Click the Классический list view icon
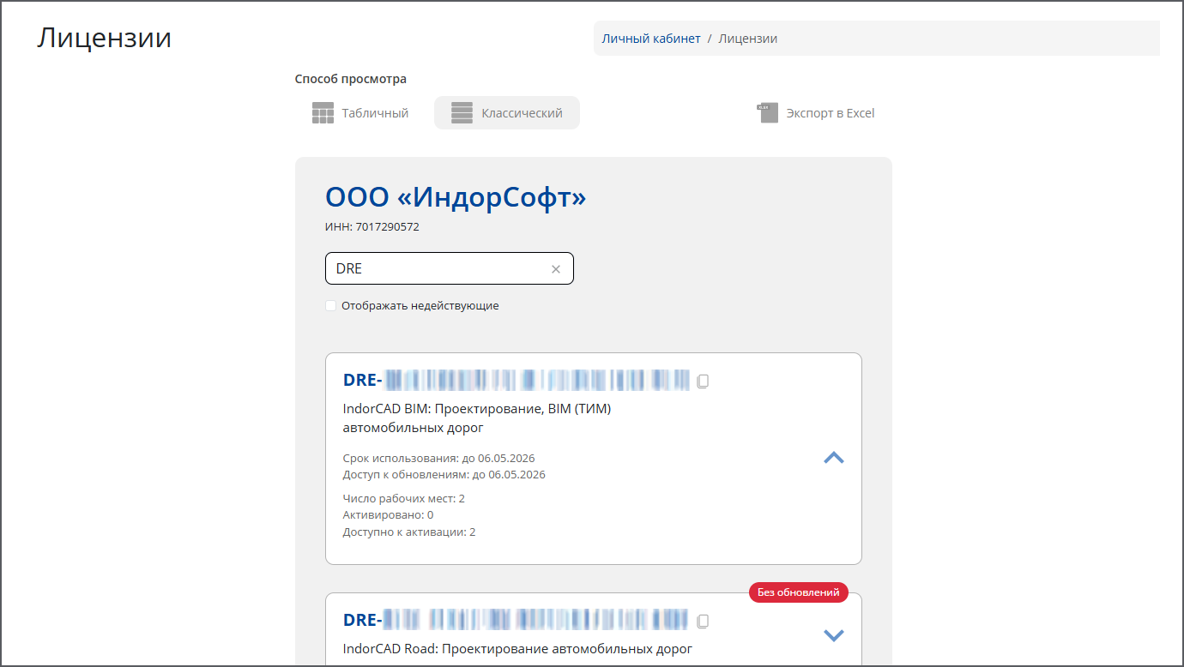The image size is (1184, 667). [x=462, y=113]
